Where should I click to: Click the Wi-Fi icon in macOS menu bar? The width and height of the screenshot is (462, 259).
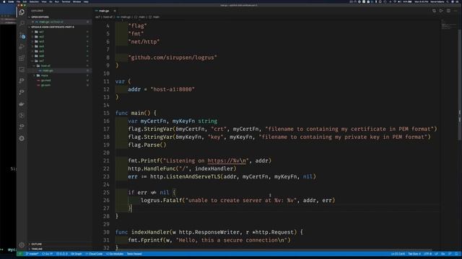tap(395, 1)
